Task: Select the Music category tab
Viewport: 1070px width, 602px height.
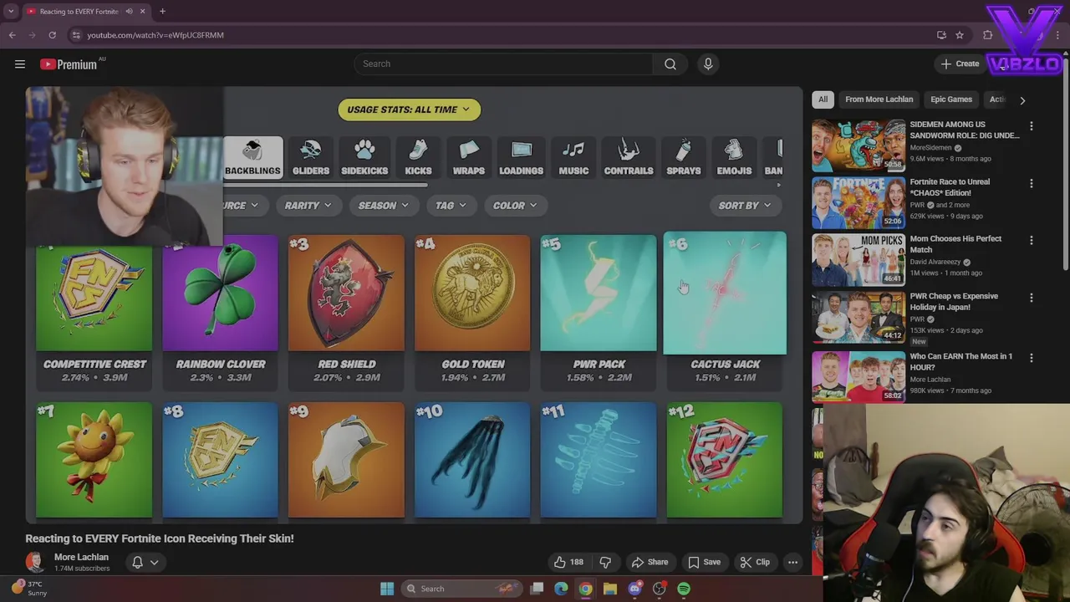Action: point(573,158)
